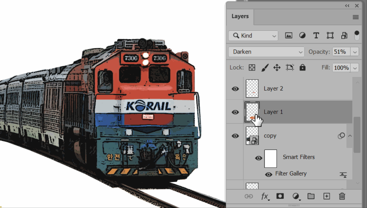
Task: Select the Smart Filters mask thumbnail
Action: pos(270,159)
